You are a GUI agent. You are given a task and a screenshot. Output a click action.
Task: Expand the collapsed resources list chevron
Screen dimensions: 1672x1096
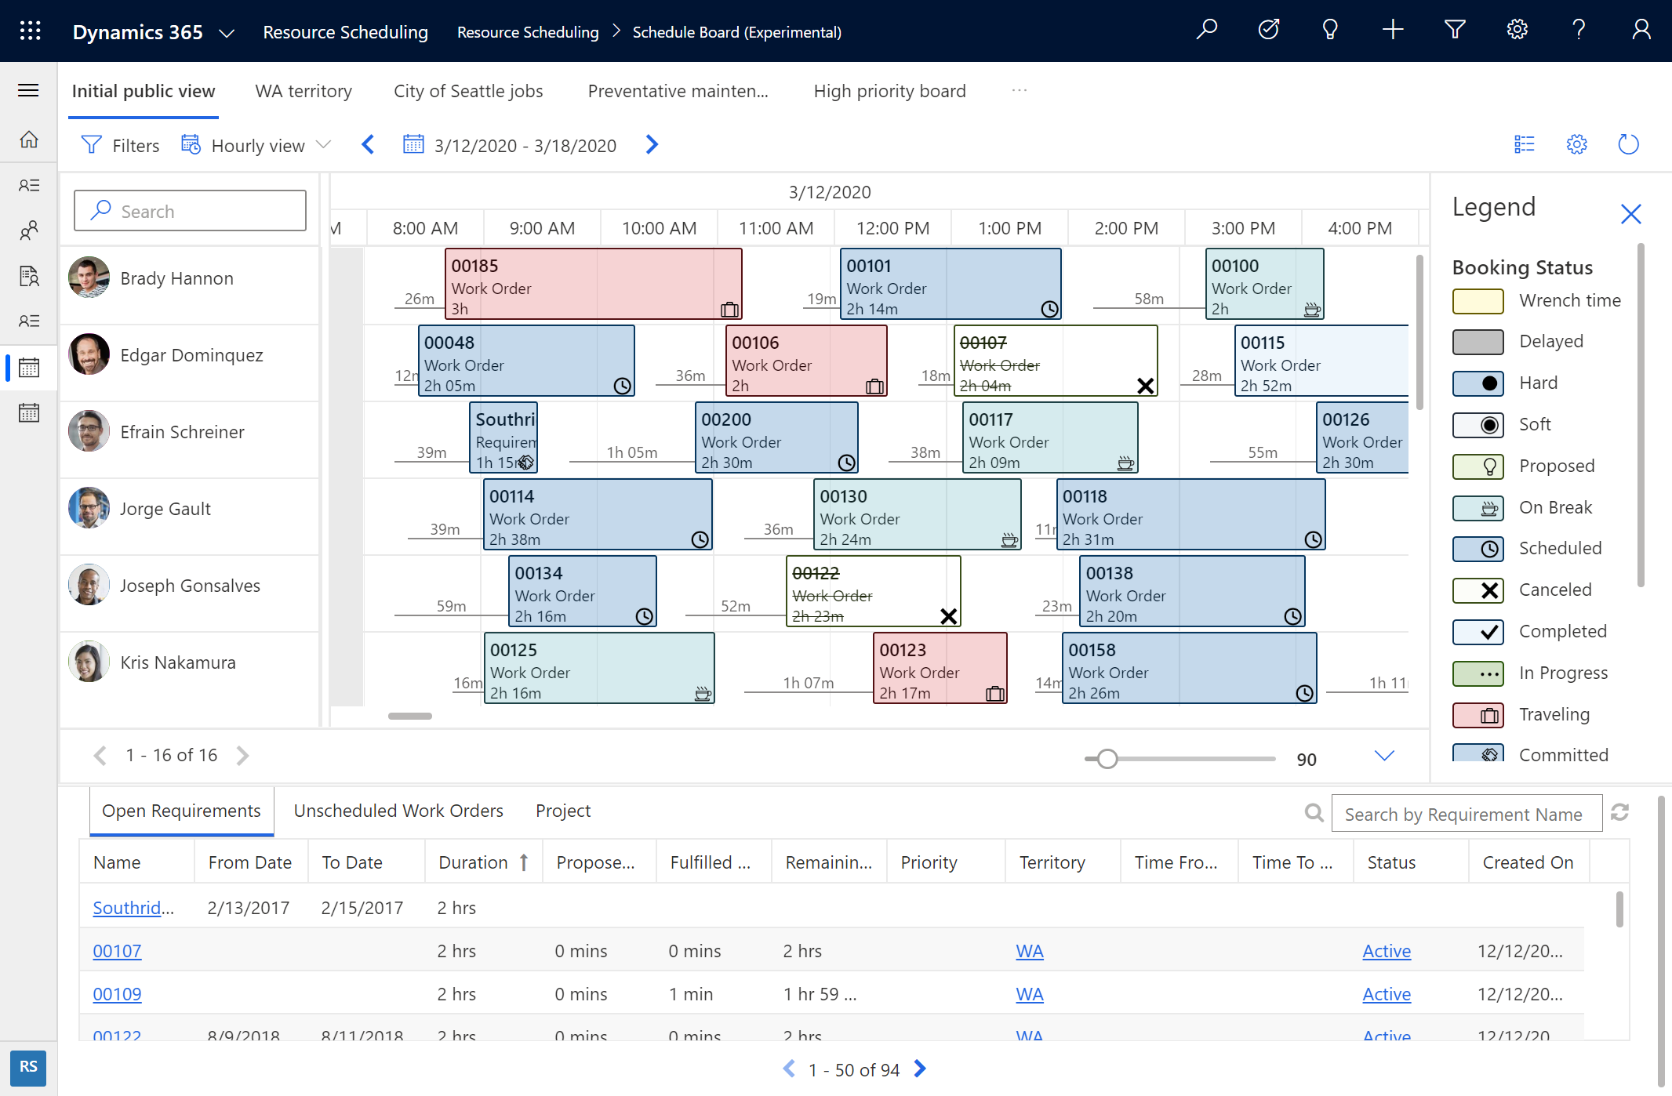click(x=1384, y=755)
